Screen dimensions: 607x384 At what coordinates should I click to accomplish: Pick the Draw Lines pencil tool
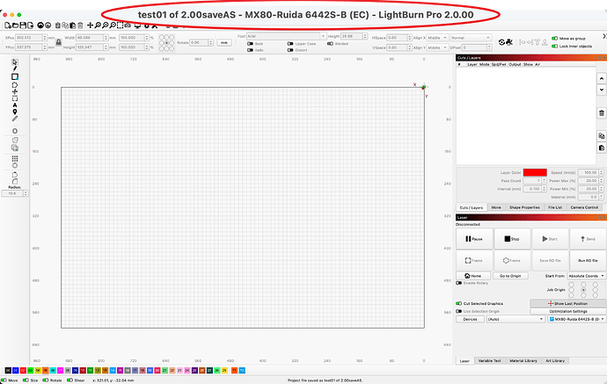15,69
